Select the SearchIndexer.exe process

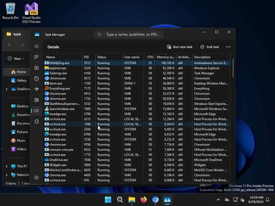coord(137,109)
